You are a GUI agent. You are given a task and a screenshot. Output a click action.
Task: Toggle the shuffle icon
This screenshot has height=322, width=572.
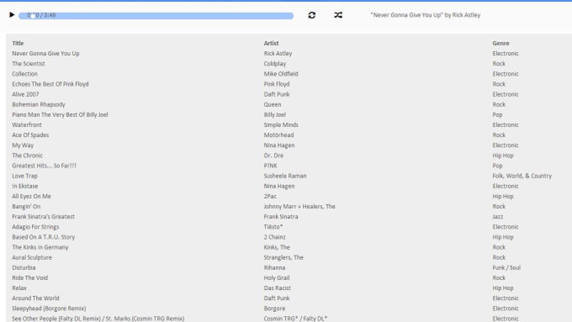point(338,15)
